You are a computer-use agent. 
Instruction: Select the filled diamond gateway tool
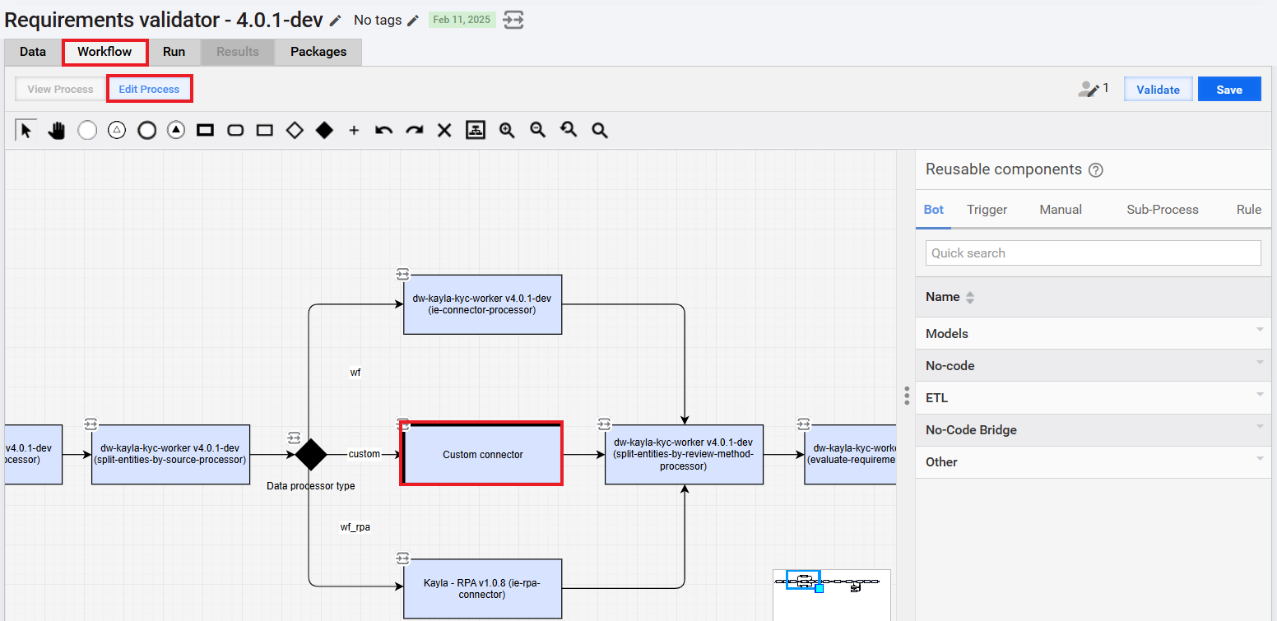(324, 130)
